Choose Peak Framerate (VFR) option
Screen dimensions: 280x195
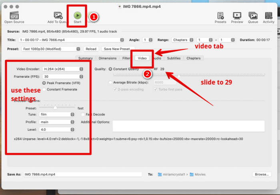[x=44, y=83]
